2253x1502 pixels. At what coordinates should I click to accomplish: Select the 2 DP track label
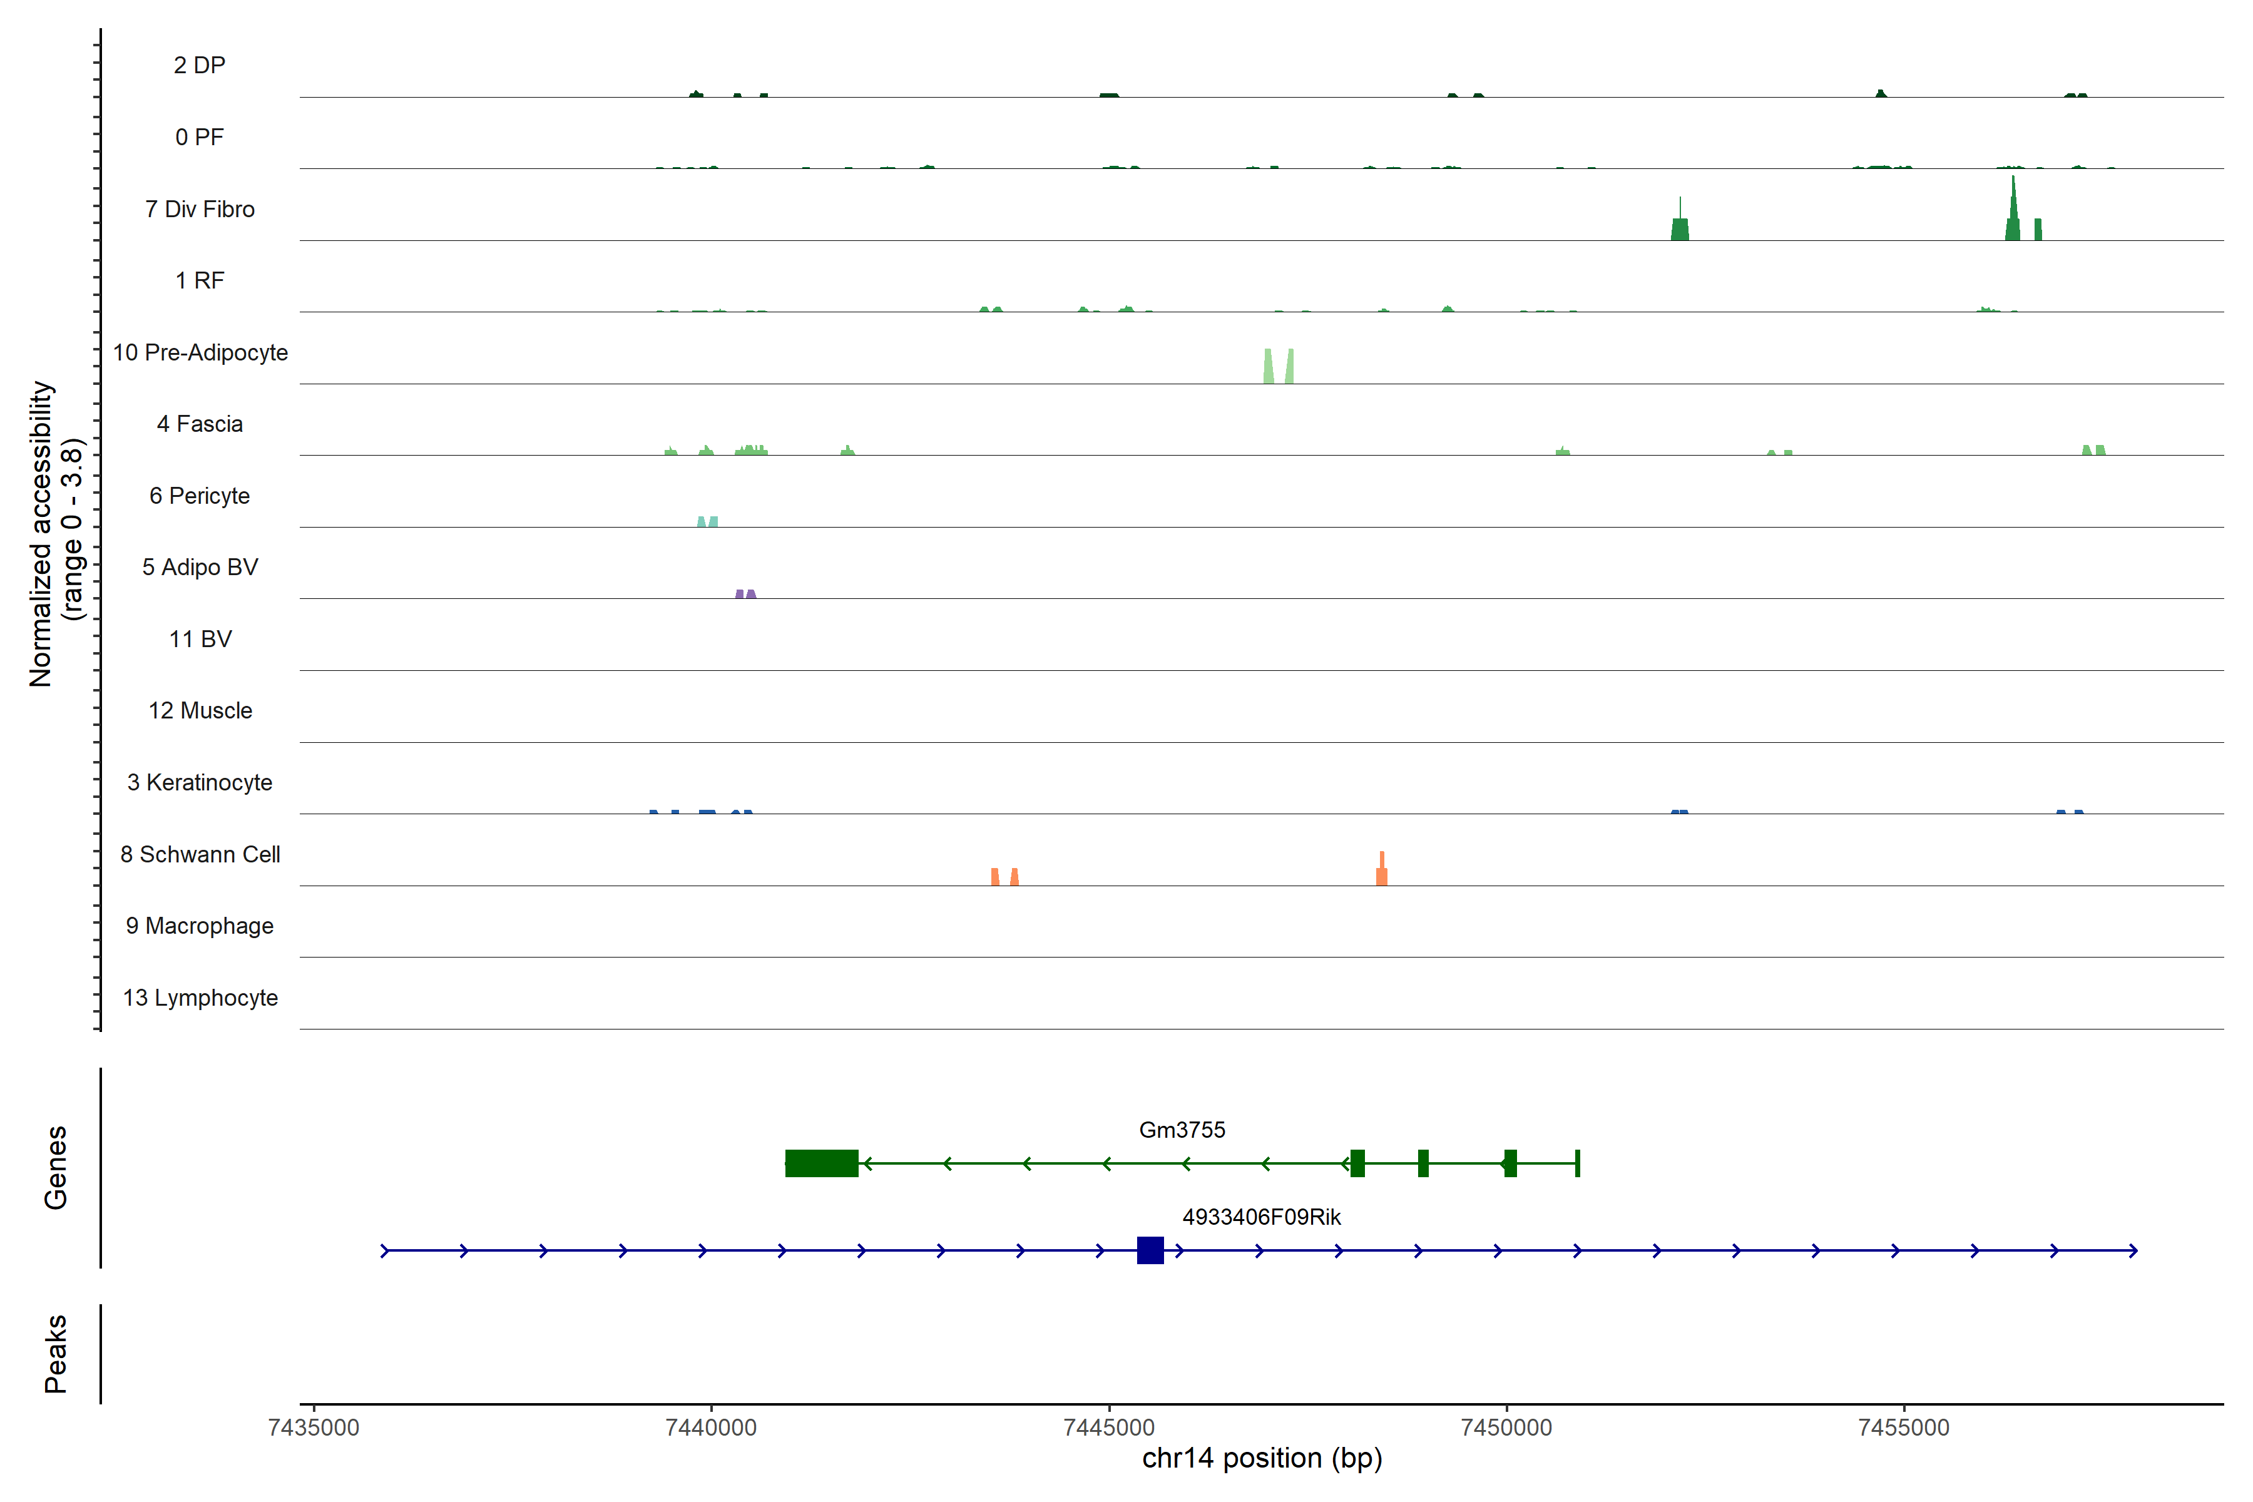tap(199, 65)
